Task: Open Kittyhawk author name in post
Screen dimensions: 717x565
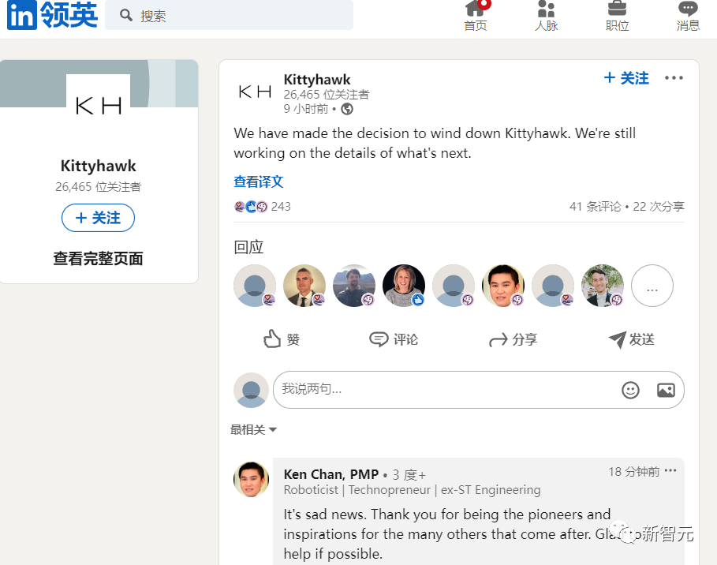Action: [x=317, y=80]
